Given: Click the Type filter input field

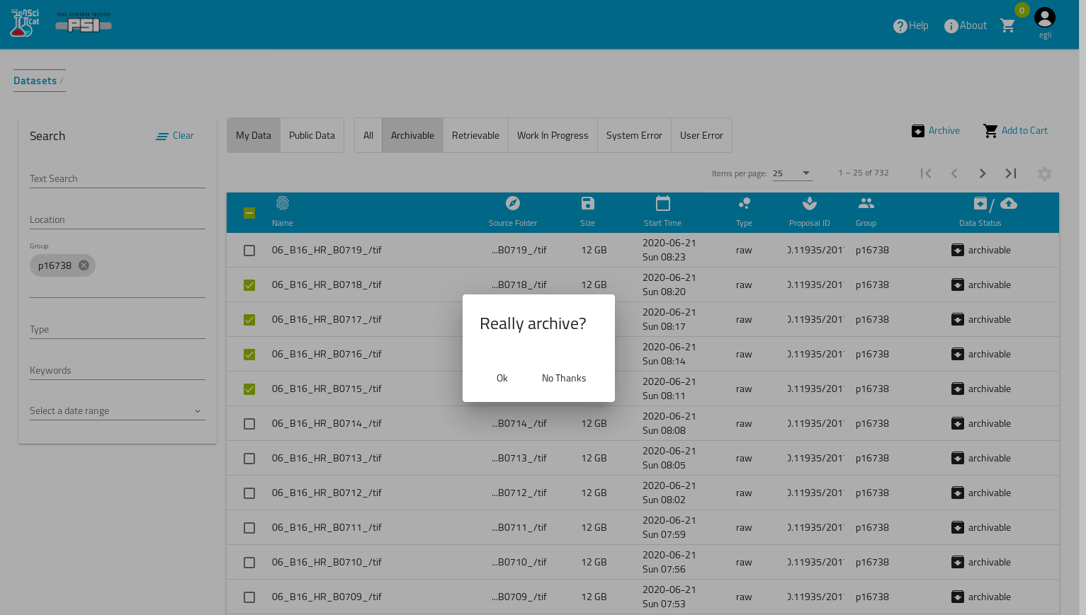Looking at the screenshot, I should coord(118,329).
